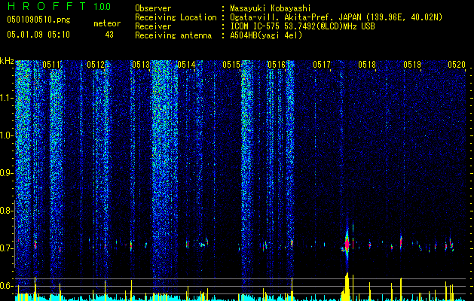The image size is (474, 301).
Task: Click the 0515 time marker
Action: pyautogui.click(x=231, y=65)
